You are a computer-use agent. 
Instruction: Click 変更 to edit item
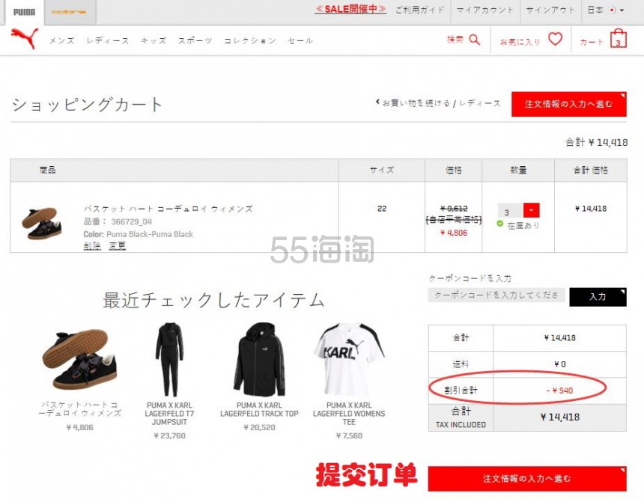[117, 246]
